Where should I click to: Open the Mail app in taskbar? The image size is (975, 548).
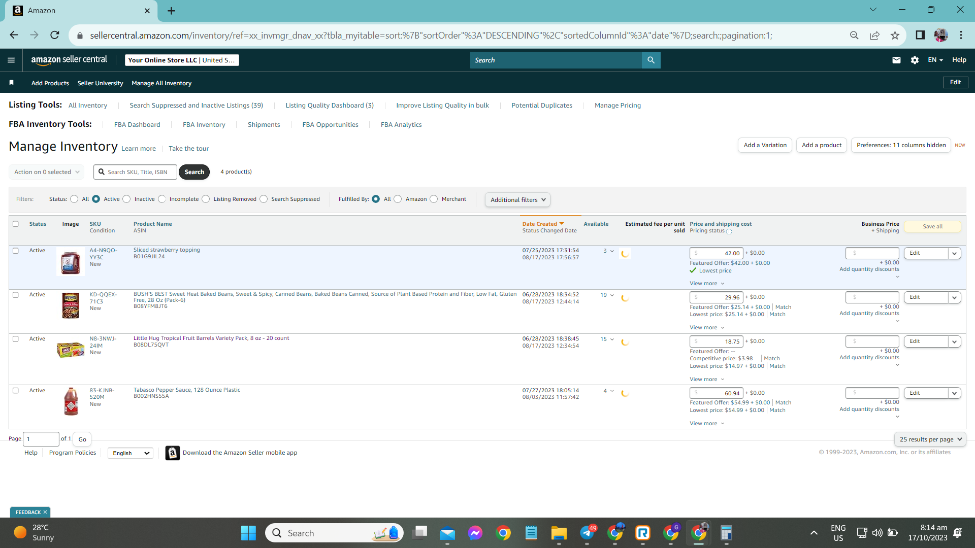(447, 533)
